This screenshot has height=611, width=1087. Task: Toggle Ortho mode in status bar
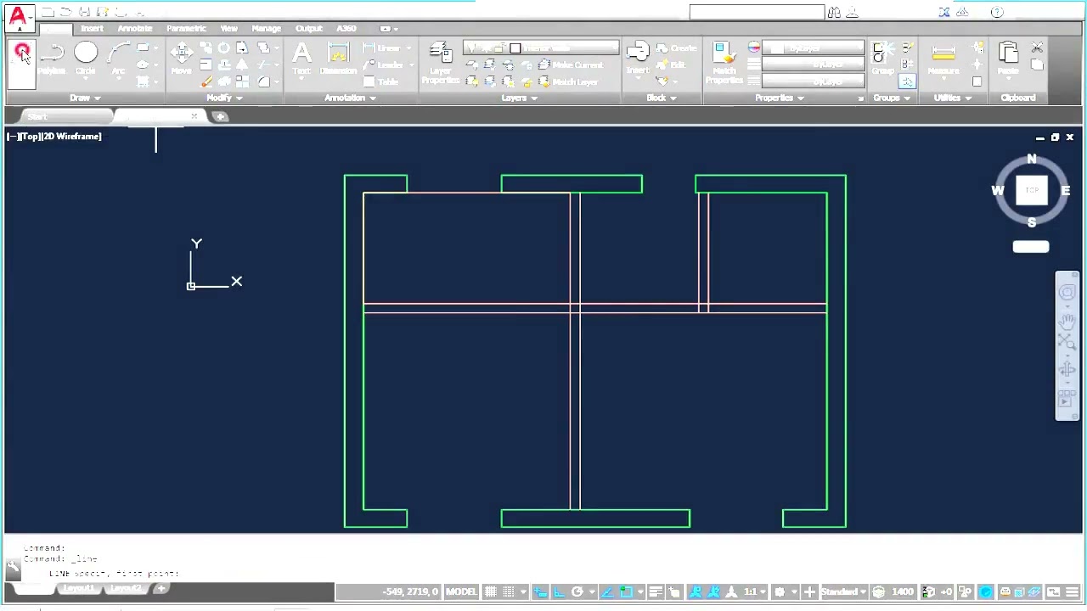[x=559, y=591]
